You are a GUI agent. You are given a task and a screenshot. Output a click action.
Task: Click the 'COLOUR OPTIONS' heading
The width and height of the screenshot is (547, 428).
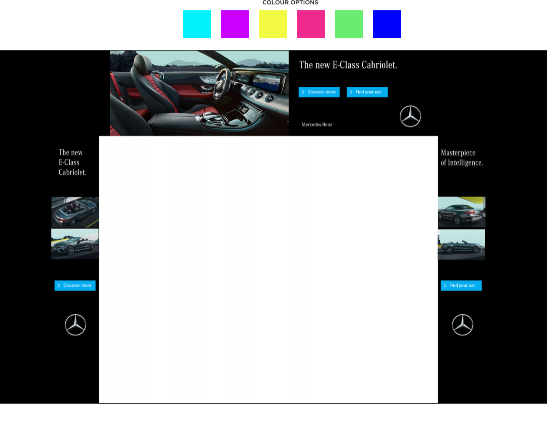[290, 3]
